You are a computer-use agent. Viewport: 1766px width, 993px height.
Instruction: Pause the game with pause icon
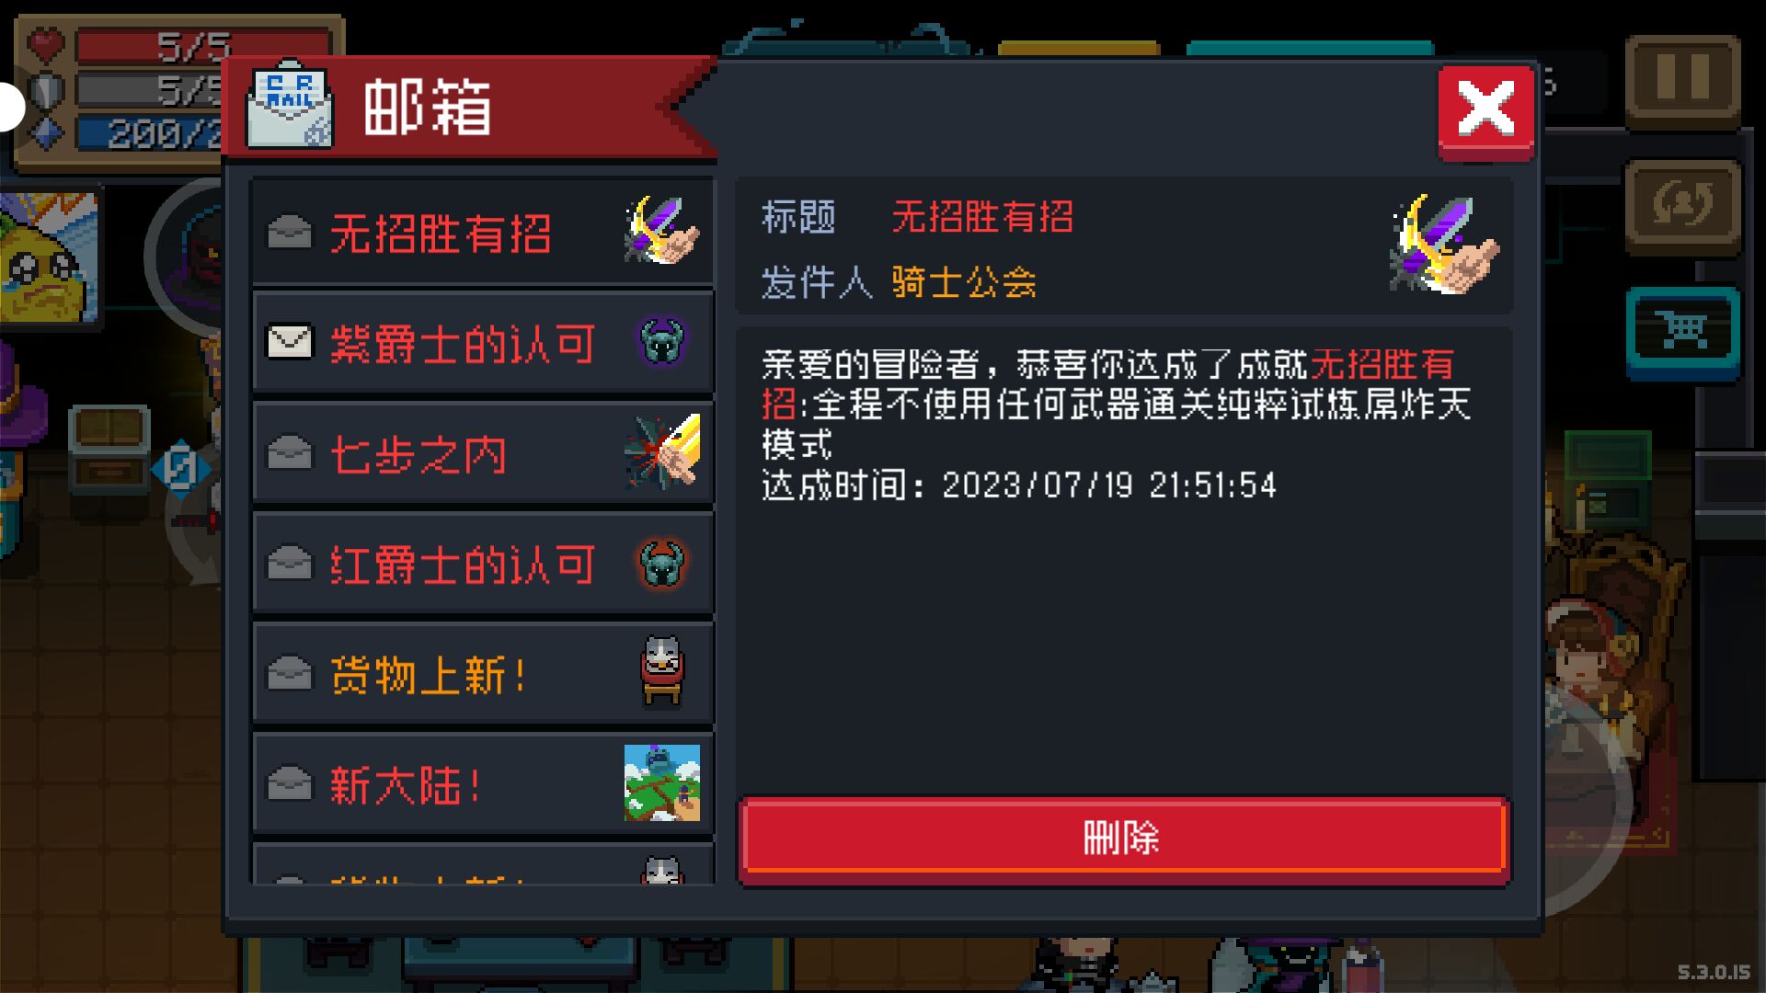pyautogui.click(x=1682, y=81)
